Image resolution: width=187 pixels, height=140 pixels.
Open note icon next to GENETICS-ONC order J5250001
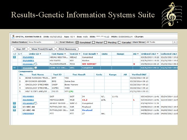coord(36,68)
